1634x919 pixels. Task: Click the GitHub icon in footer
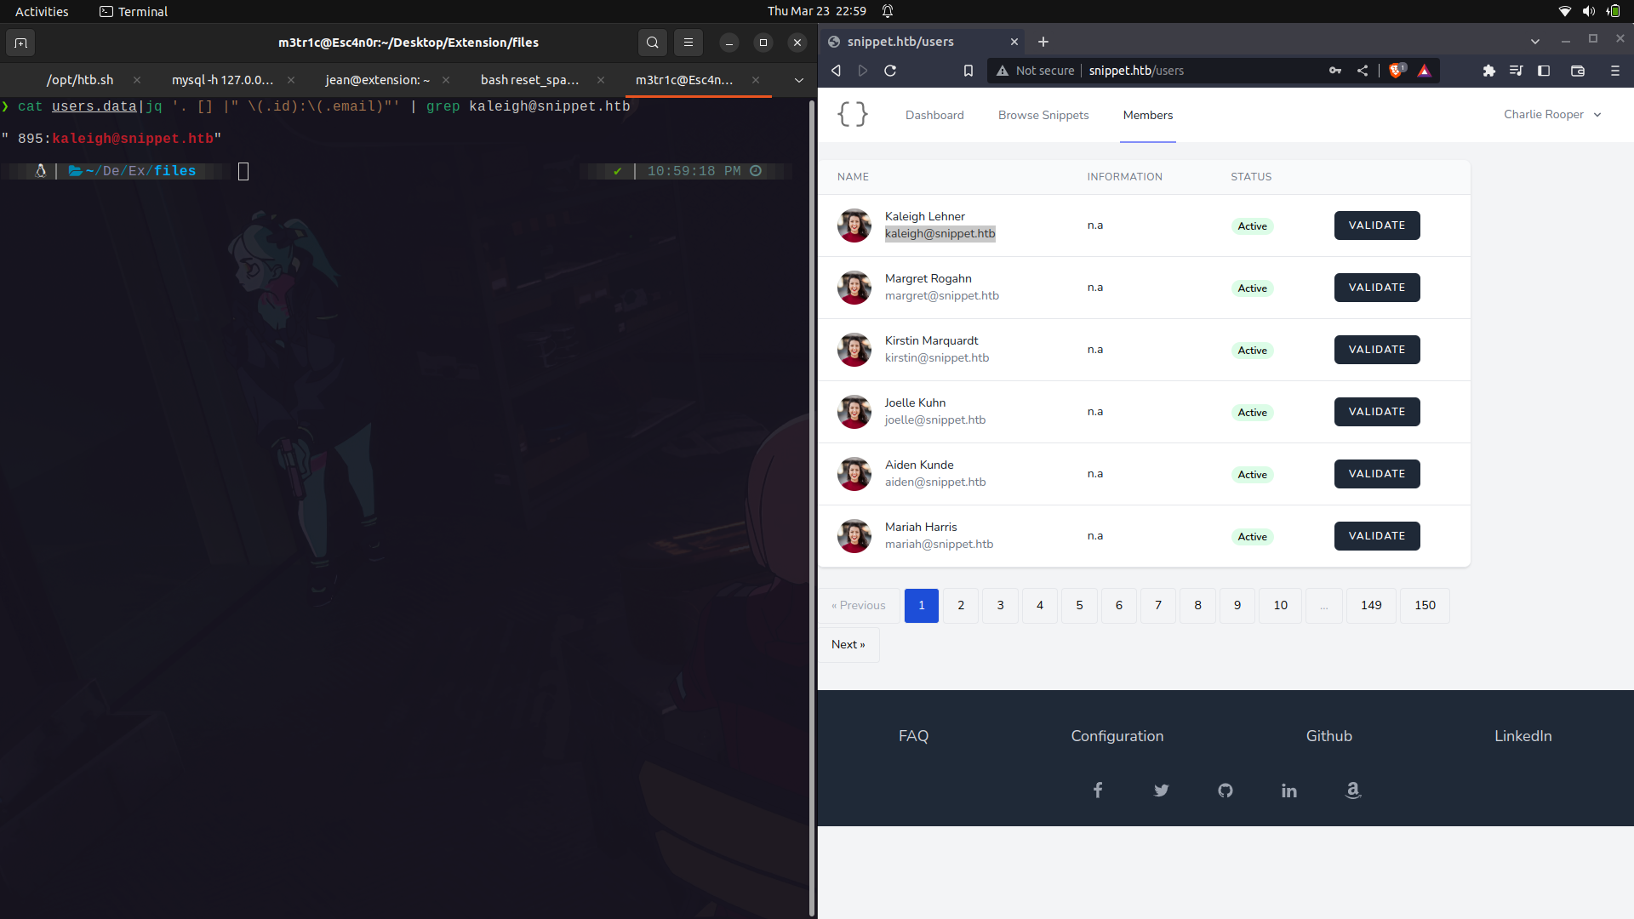tap(1225, 791)
